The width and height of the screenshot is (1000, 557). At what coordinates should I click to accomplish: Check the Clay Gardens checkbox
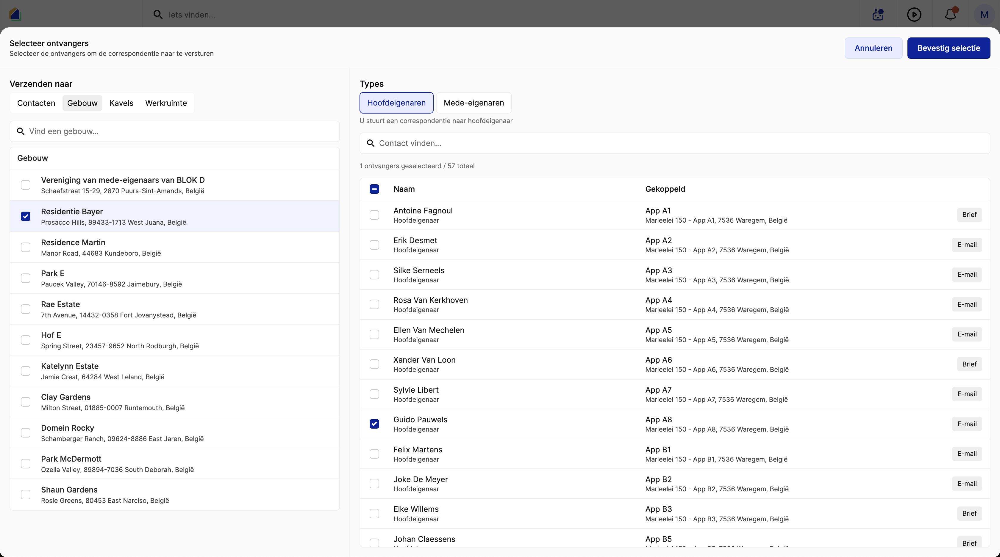point(26,402)
